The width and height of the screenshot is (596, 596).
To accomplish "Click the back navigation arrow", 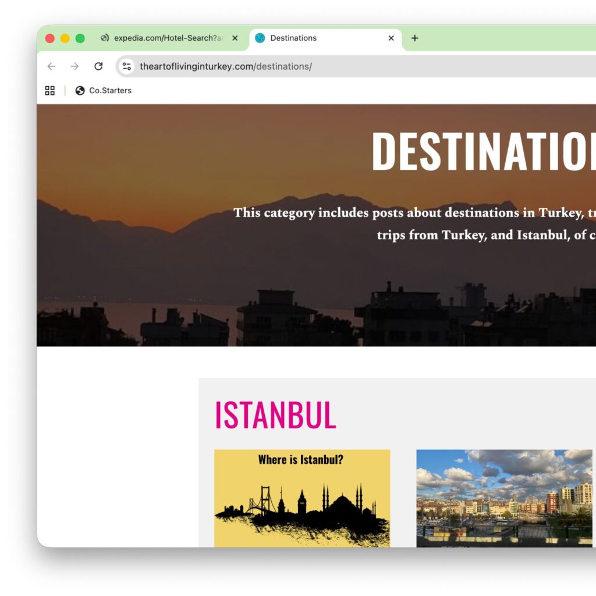I will coord(51,66).
